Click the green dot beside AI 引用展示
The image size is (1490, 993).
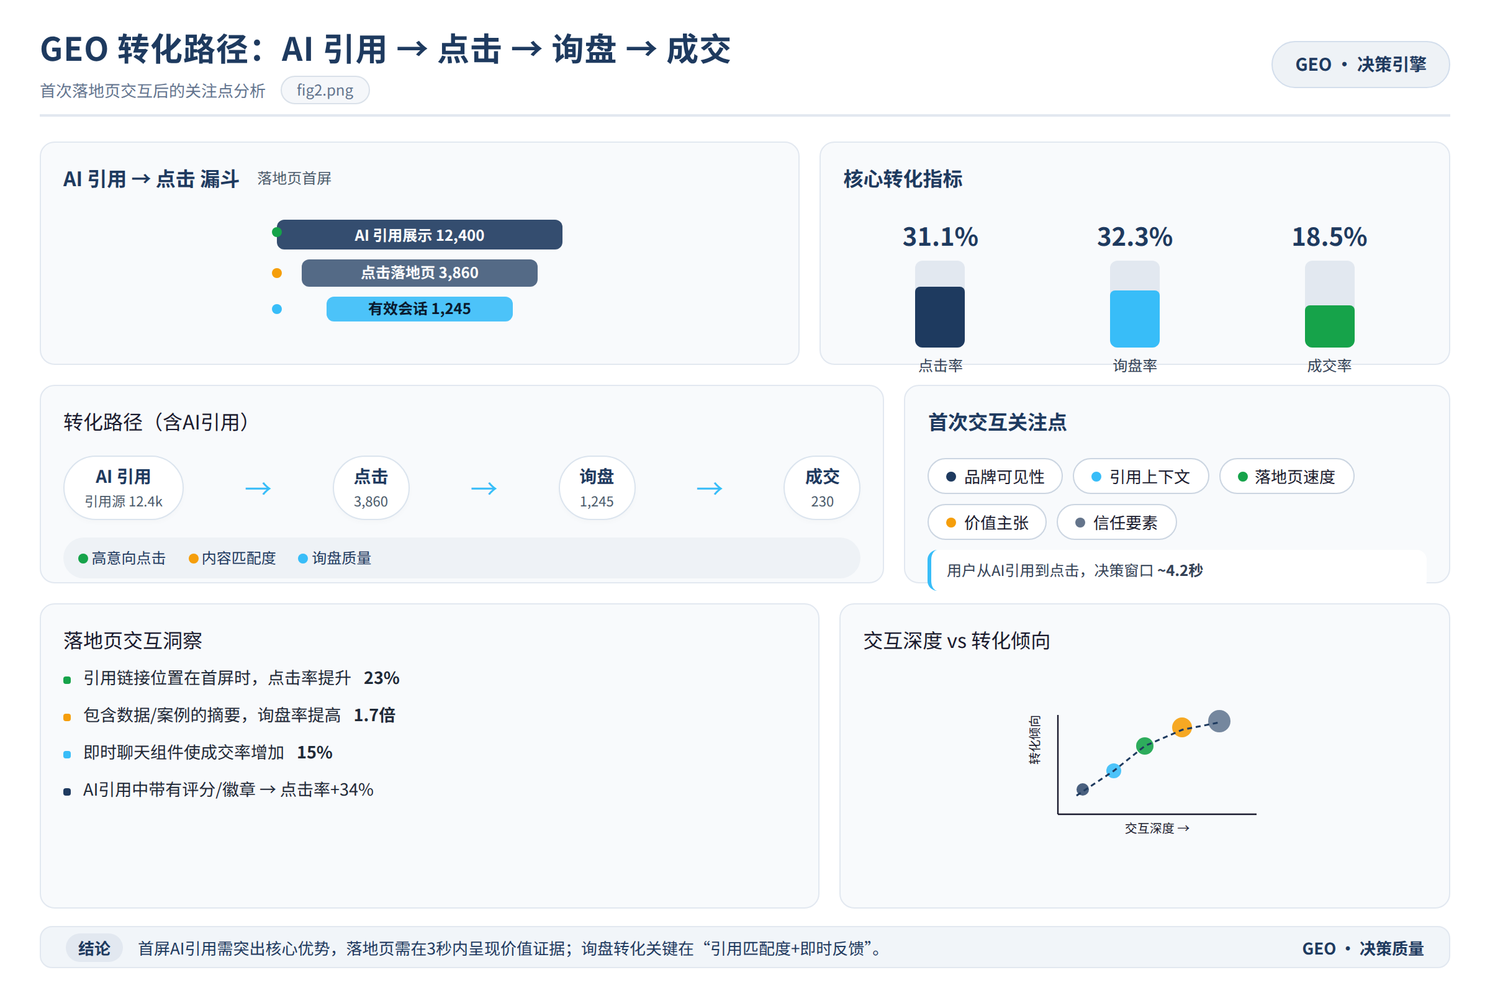277,232
